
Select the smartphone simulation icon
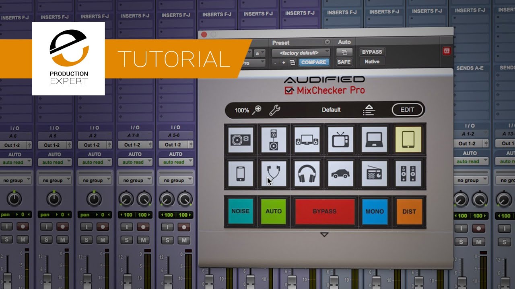tap(241, 174)
